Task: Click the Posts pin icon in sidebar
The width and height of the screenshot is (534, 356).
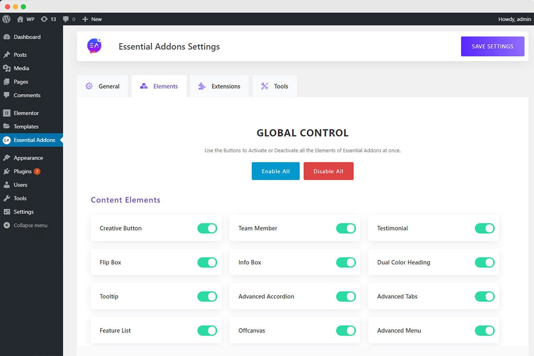Action: pos(7,55)
